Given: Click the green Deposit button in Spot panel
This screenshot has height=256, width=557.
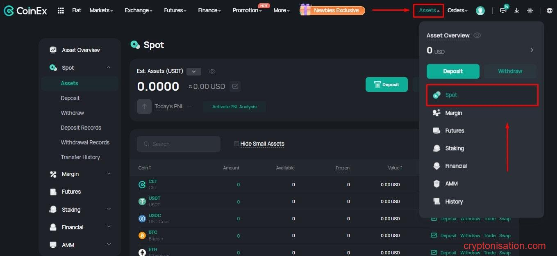Looking at the screenshot, I should tap(386, 85).
